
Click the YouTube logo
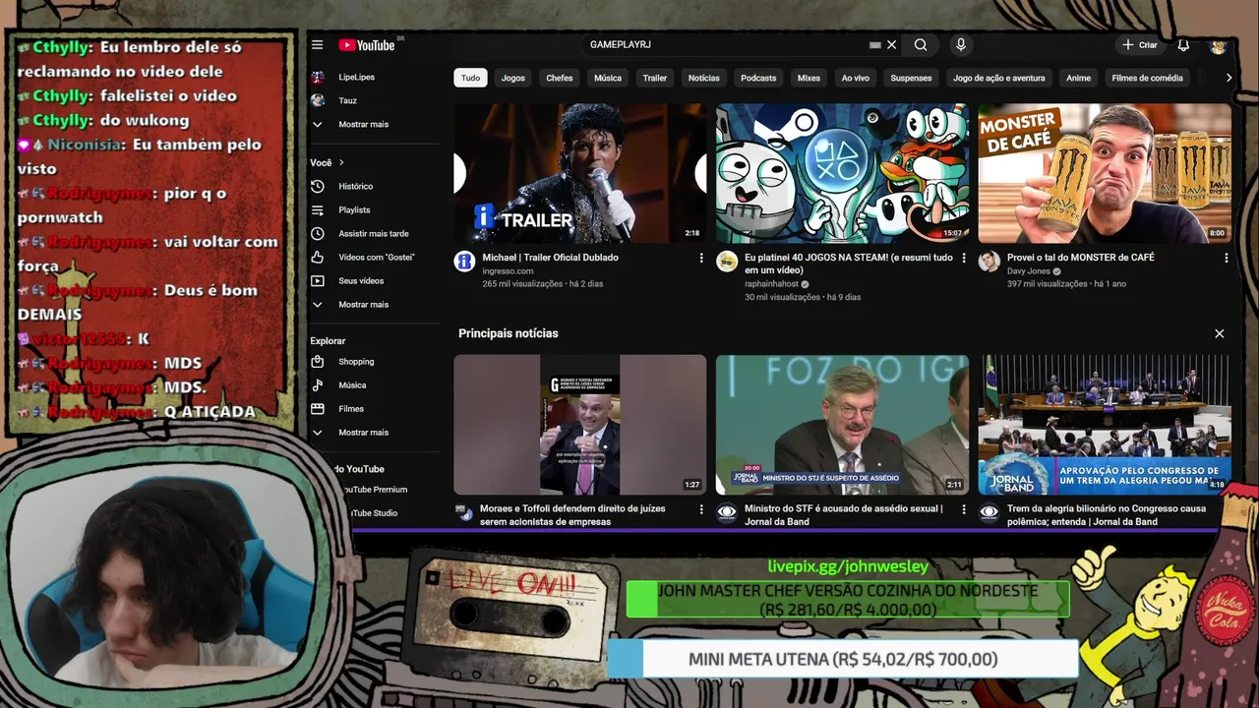point(367,45)
